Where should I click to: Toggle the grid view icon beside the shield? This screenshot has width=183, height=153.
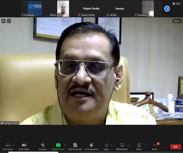(9, 21)
